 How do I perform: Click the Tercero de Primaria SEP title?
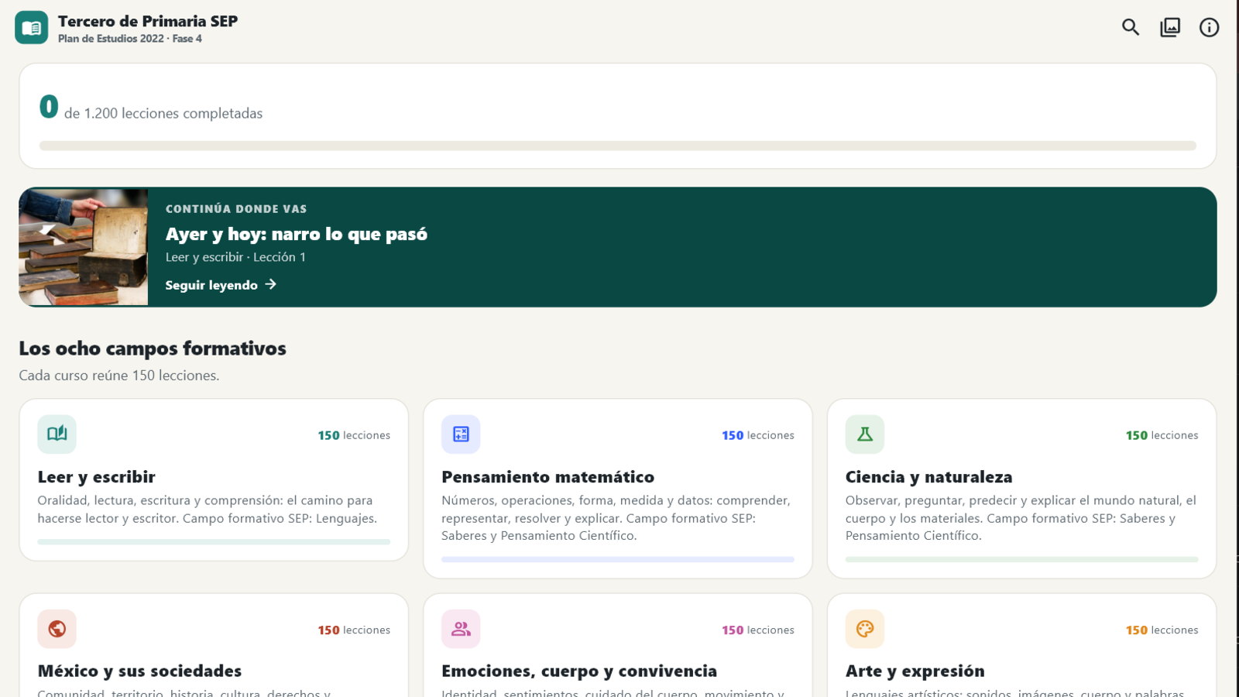(x=148, y=21)
